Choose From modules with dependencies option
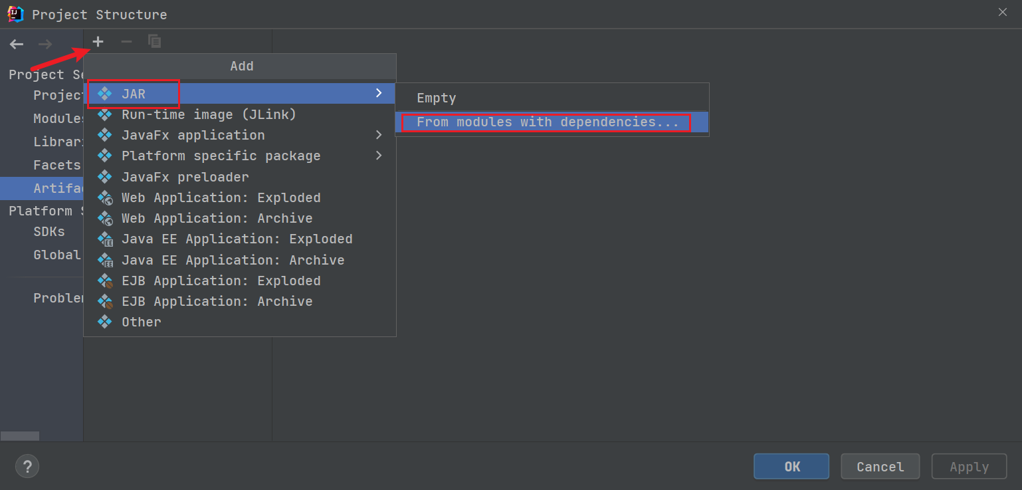Viewport: 1022px width, 490px height. pos(548,122)
